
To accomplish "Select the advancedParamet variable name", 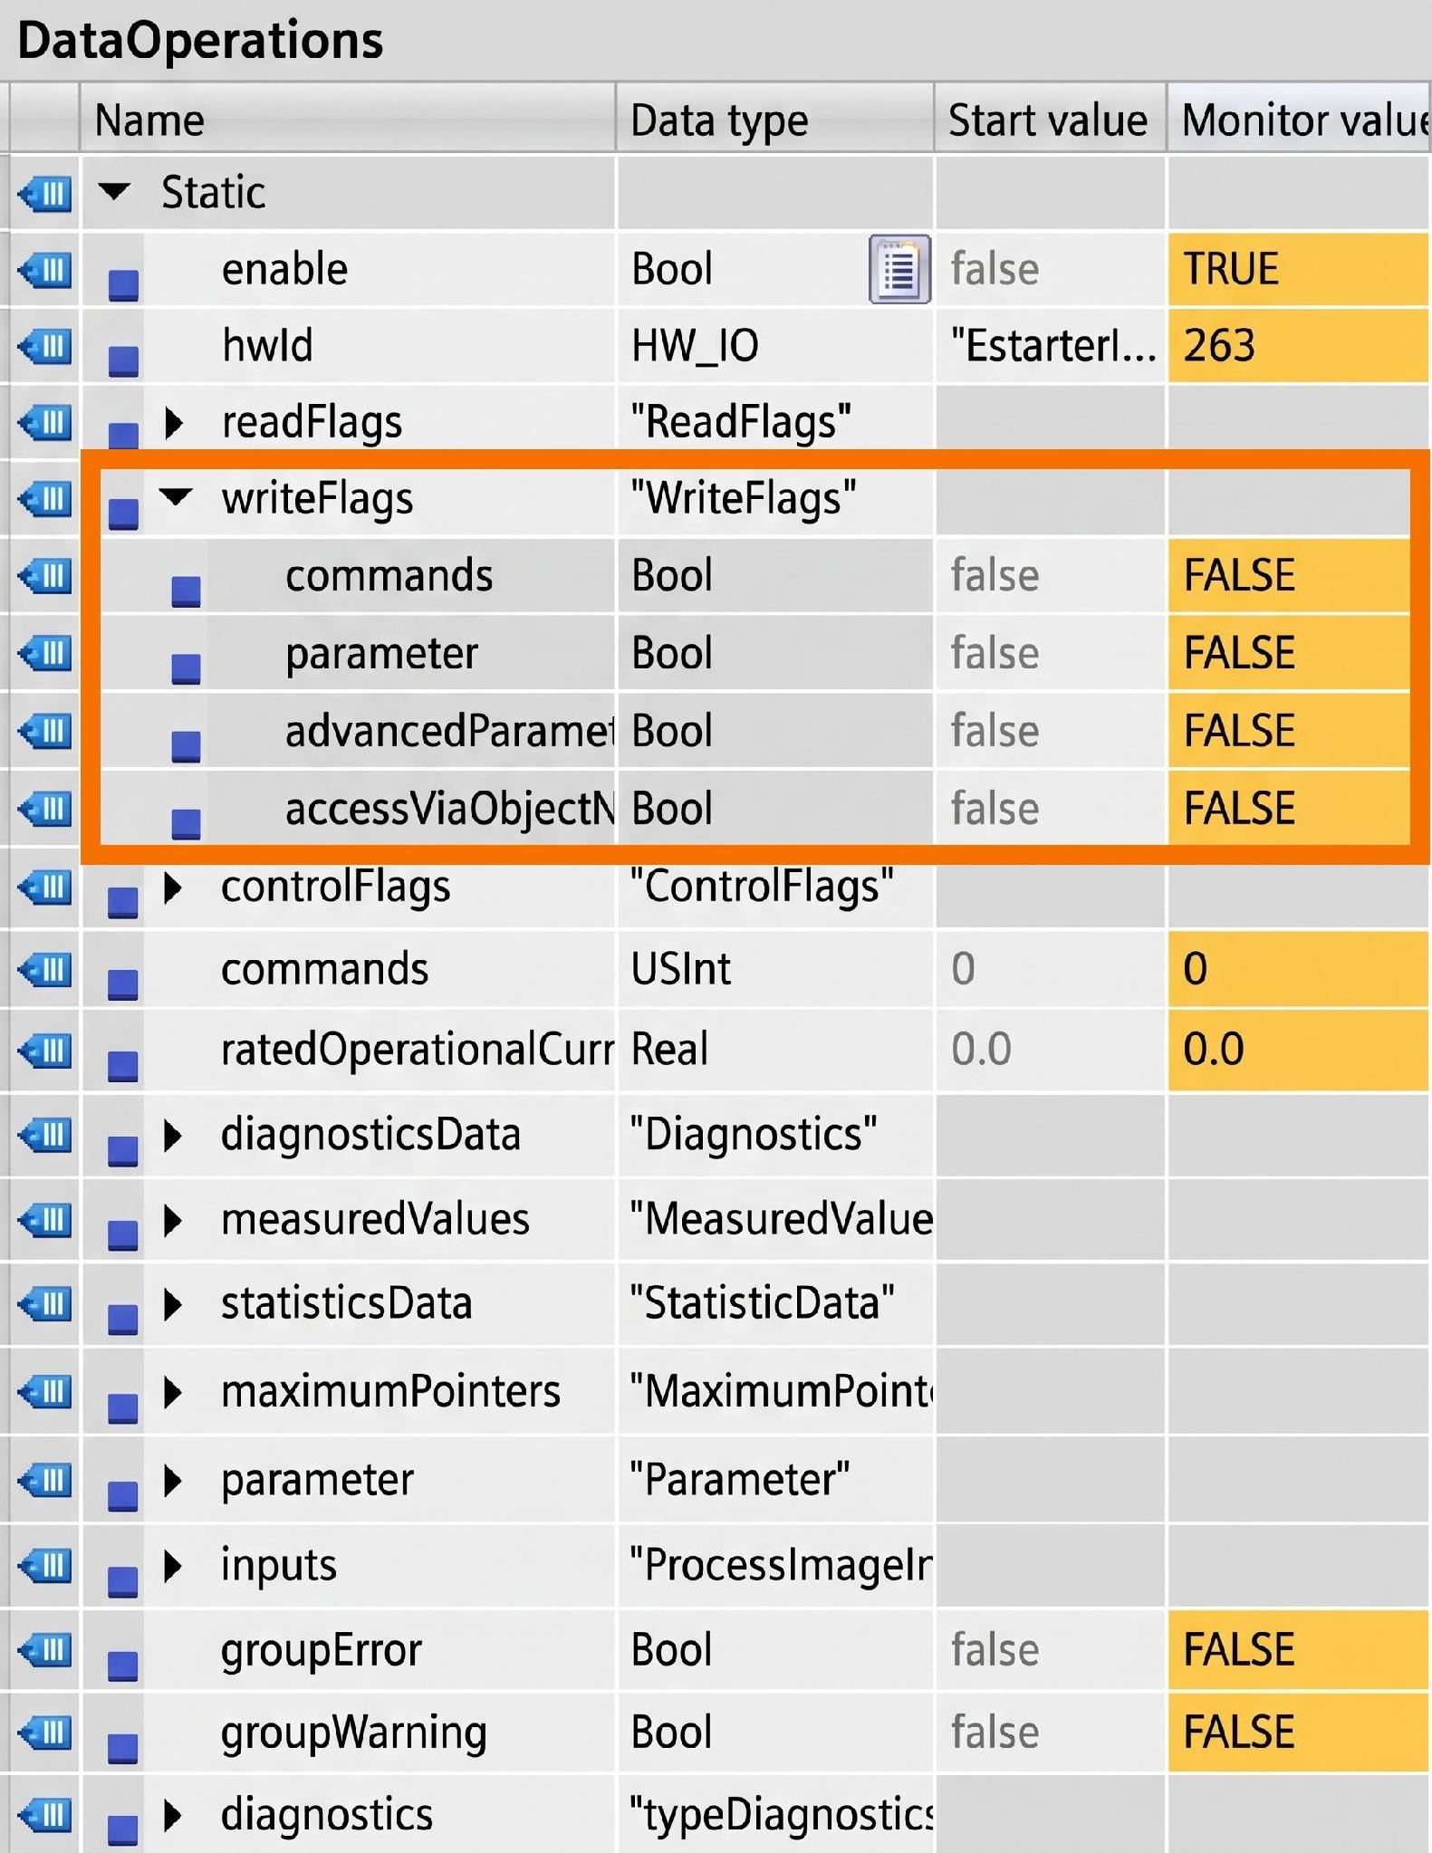I will click(x=450, y=731).
